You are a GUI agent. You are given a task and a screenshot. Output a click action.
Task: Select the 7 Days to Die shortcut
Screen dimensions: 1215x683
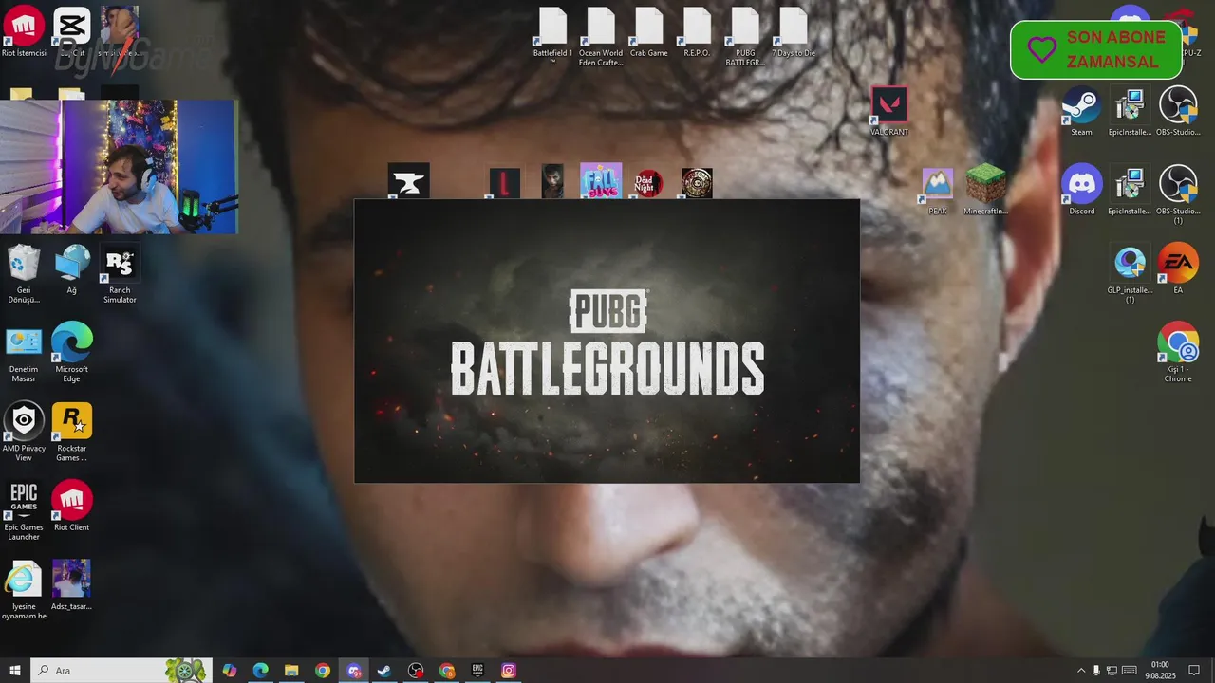(x=794, y=32)
